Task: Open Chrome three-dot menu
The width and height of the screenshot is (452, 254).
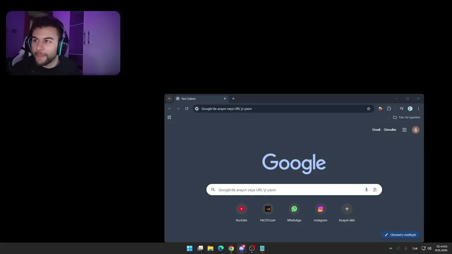Action: pos(418,109)
